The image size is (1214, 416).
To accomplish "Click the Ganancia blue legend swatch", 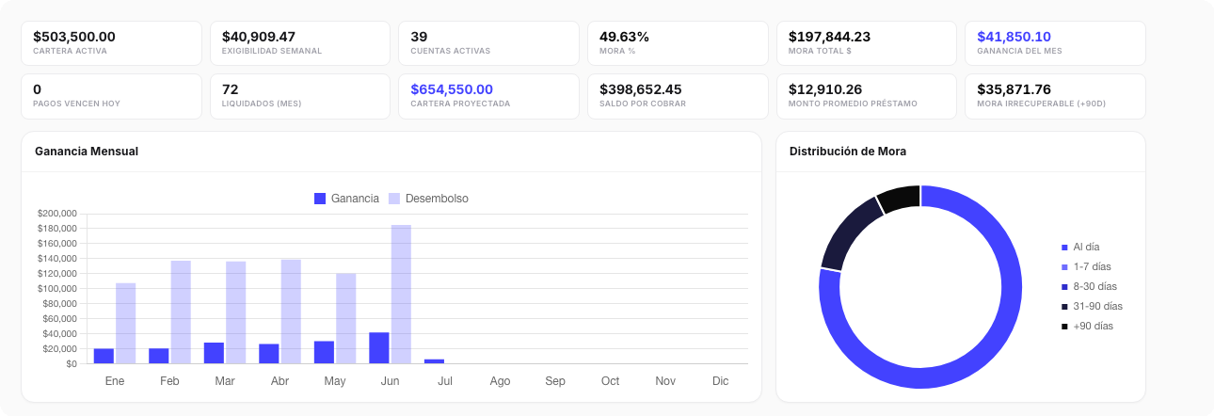I will [320, 199].
